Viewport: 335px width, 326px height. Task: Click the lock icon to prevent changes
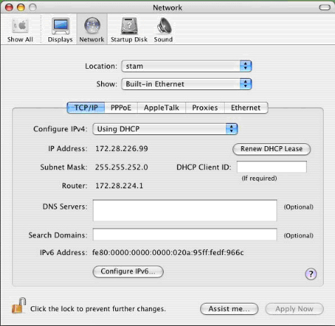tap(19, 306)
